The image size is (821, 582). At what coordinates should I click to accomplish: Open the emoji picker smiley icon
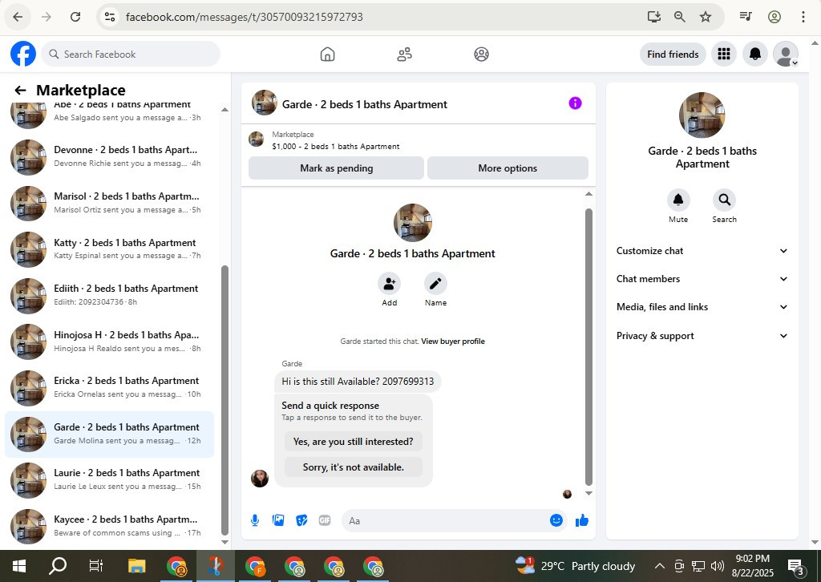tap(556, 520)
